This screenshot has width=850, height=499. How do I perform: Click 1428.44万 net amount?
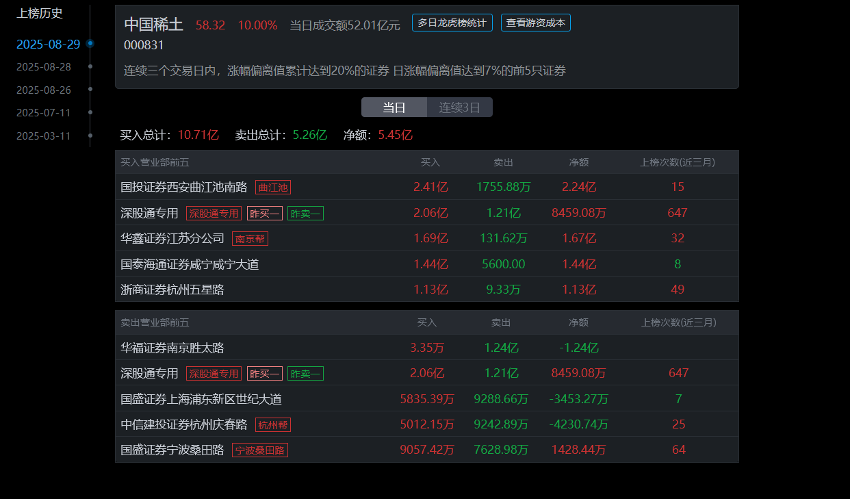(x=579, y=450)
